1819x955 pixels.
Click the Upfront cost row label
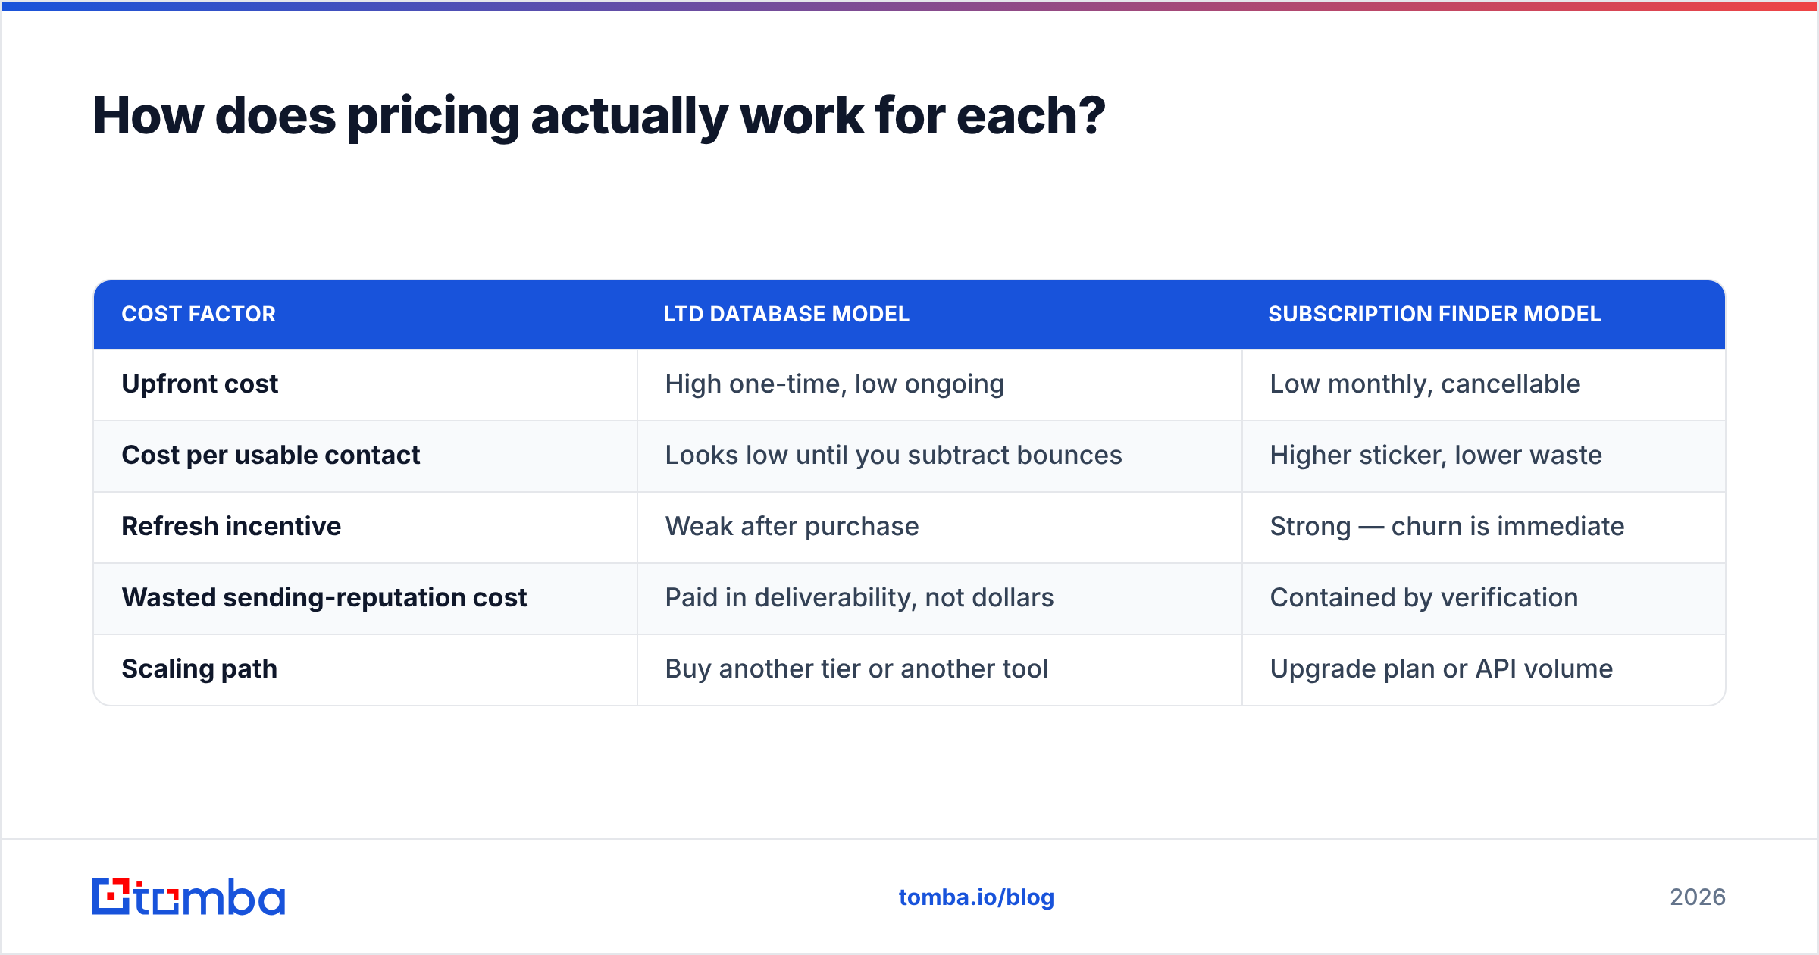point(200,384)
